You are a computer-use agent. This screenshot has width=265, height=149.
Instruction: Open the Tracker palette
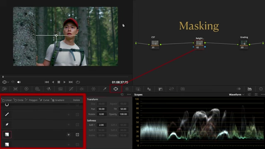click(x=127, y=89)
